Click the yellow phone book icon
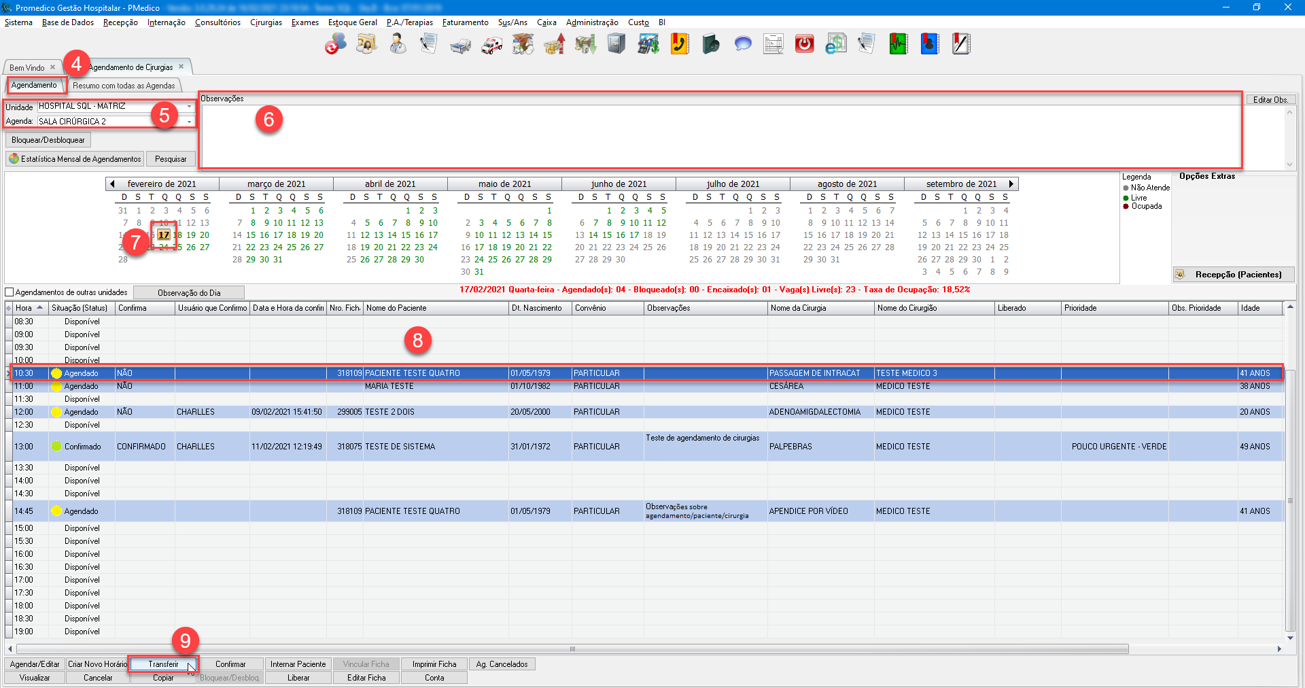 click(680, 44)
